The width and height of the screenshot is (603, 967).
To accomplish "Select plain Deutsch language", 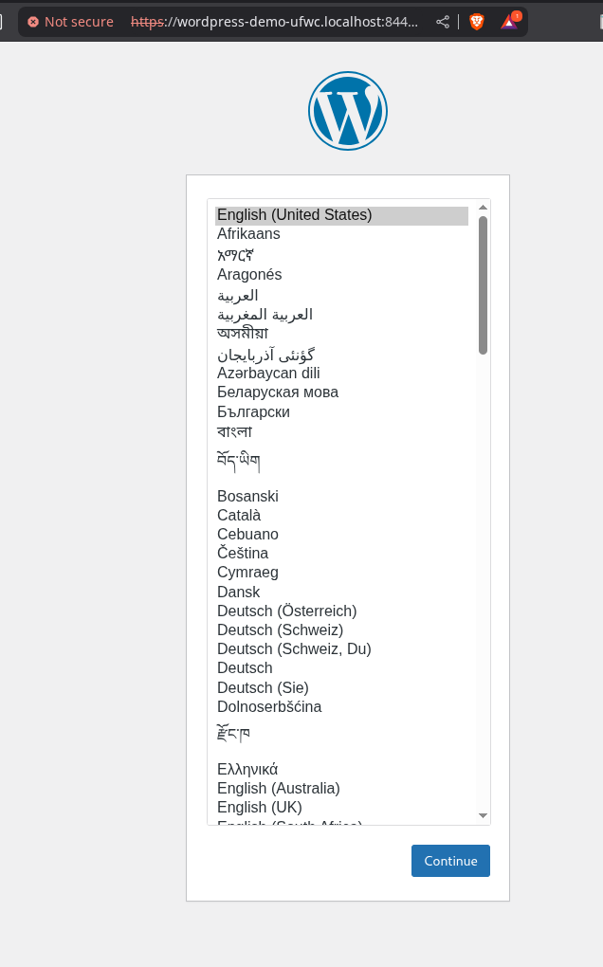I will pos(341,668).
